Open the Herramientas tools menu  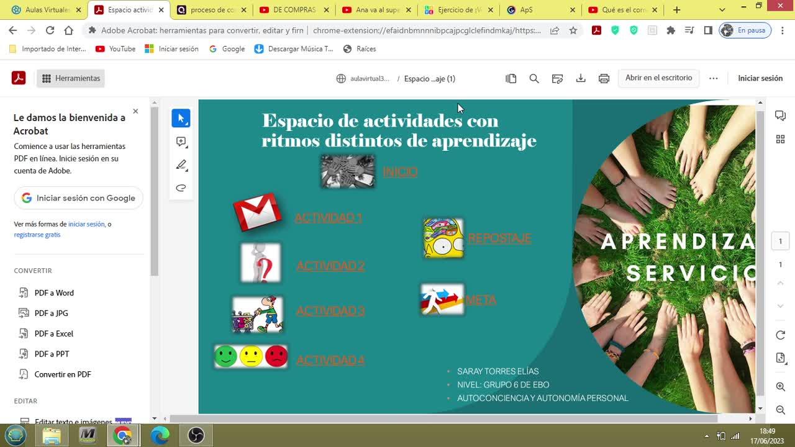tap(71, 78)
